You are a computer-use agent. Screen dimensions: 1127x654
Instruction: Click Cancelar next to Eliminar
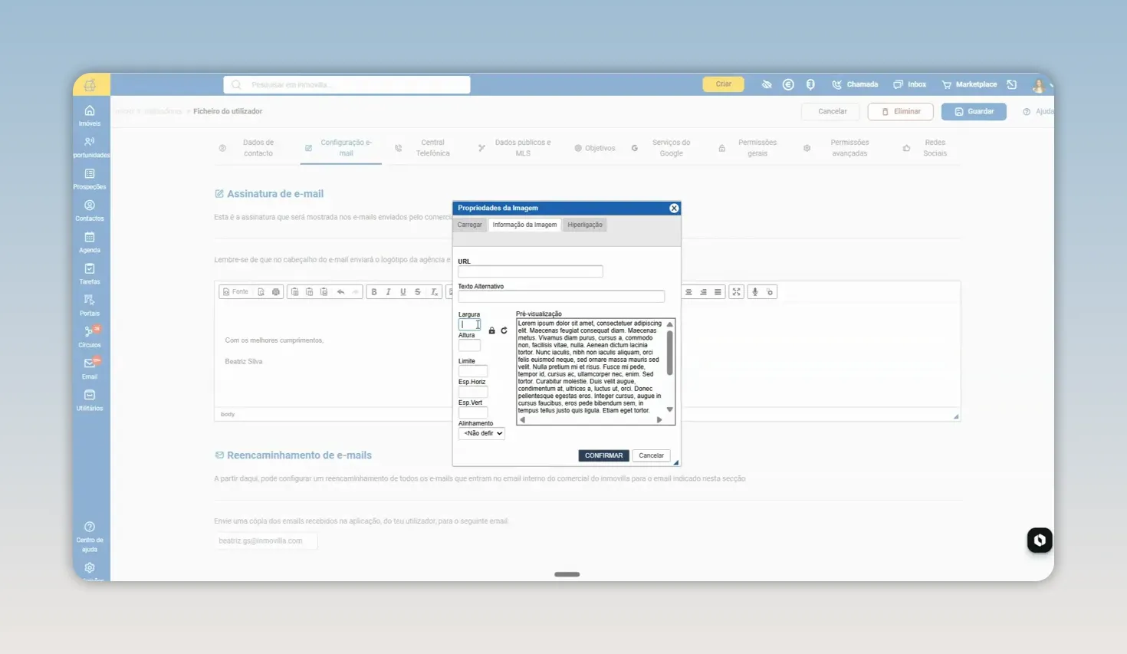click(832, 111)
